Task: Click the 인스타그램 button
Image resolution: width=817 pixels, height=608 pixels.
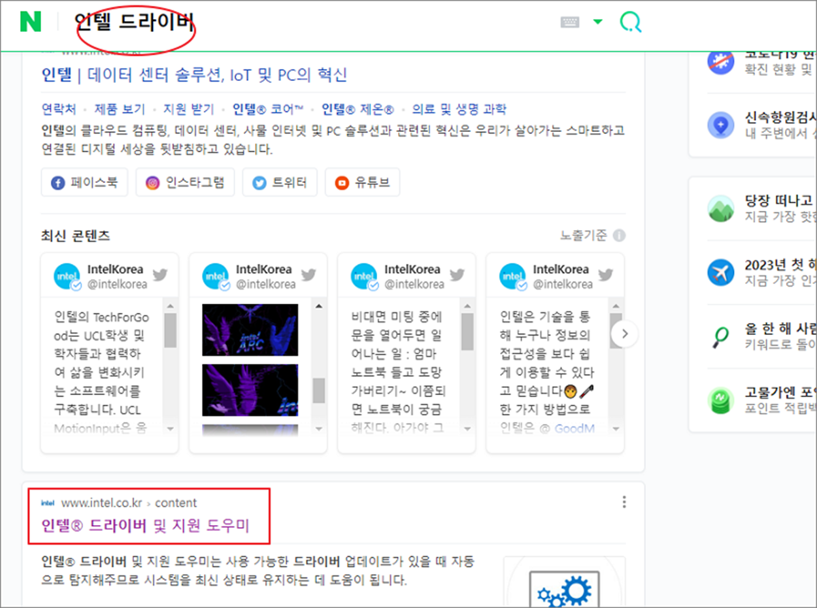Action: 185,182
